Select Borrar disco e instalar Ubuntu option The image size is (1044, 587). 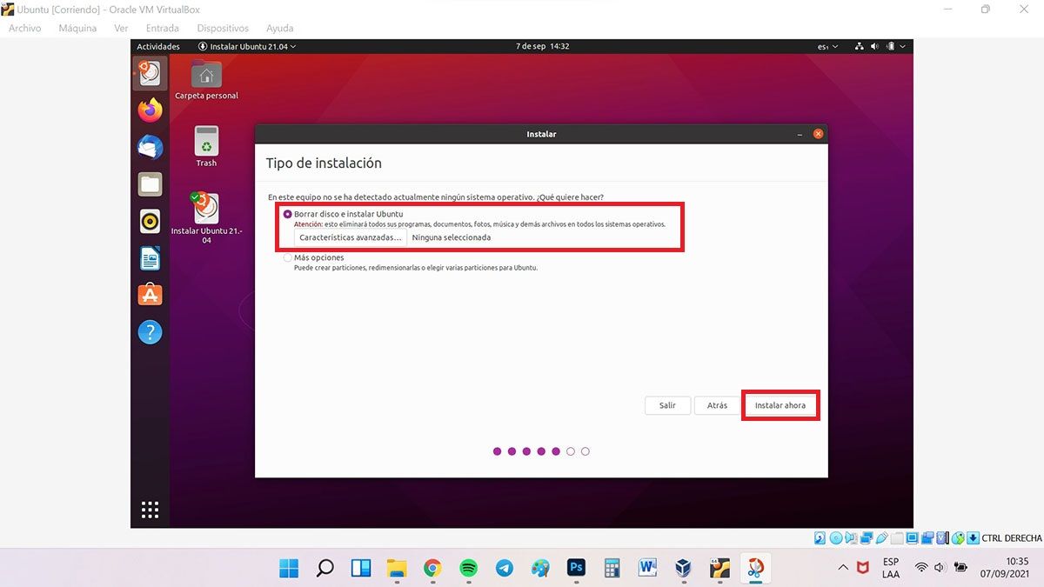(x=287, y=214)
